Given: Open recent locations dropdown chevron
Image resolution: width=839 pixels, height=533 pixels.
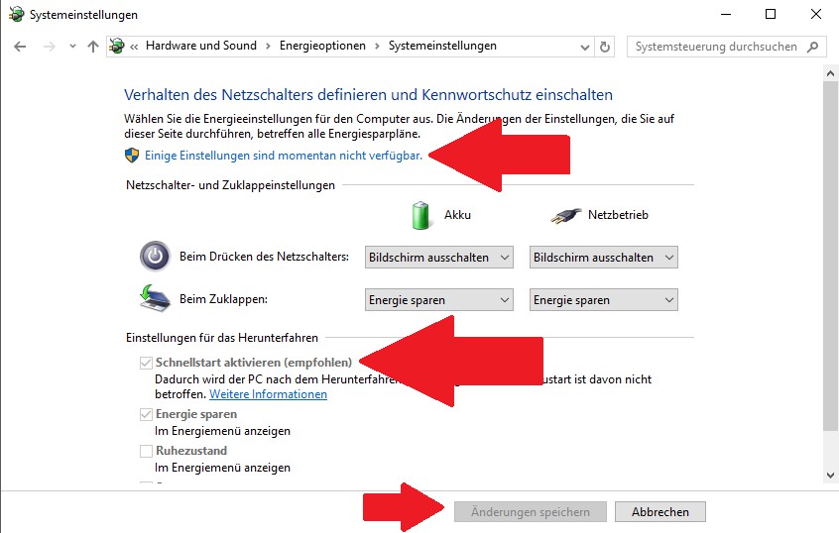Looking at the screenshot, I should (72, 47).
